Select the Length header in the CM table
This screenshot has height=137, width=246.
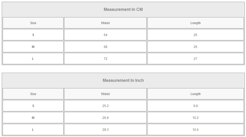[x=195, y=23]
